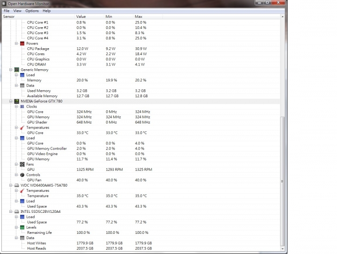Click the Load icon under WDC drive
337x254 pixels.
(x=22, y=201)
